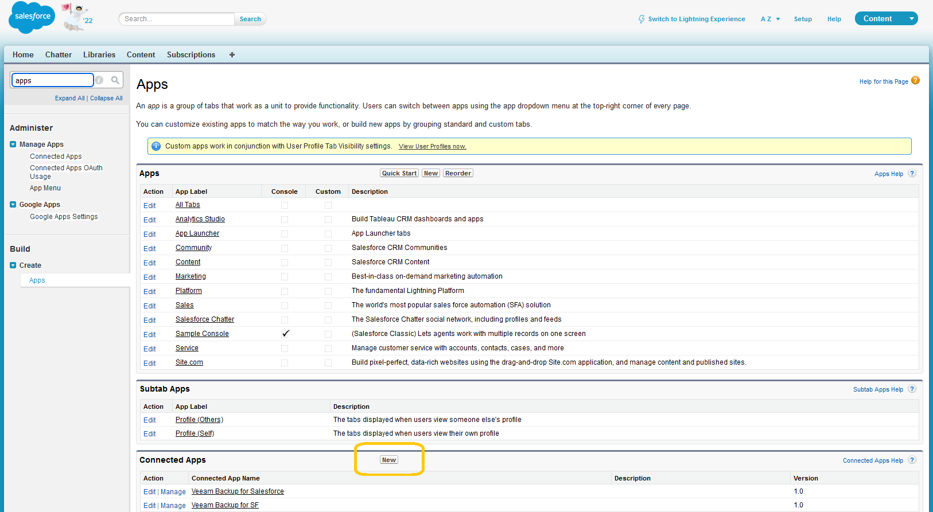
Task: Select Google Apps Settings sidebar item
Action: [64, 217]
